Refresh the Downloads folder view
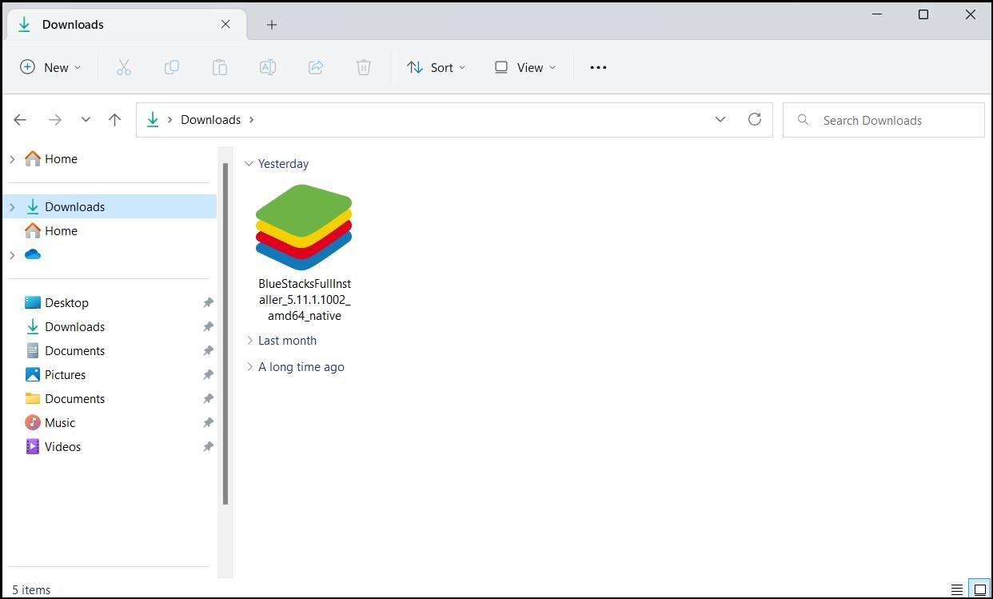The width and height of the screenshot is (993, 599). (754, 120)
